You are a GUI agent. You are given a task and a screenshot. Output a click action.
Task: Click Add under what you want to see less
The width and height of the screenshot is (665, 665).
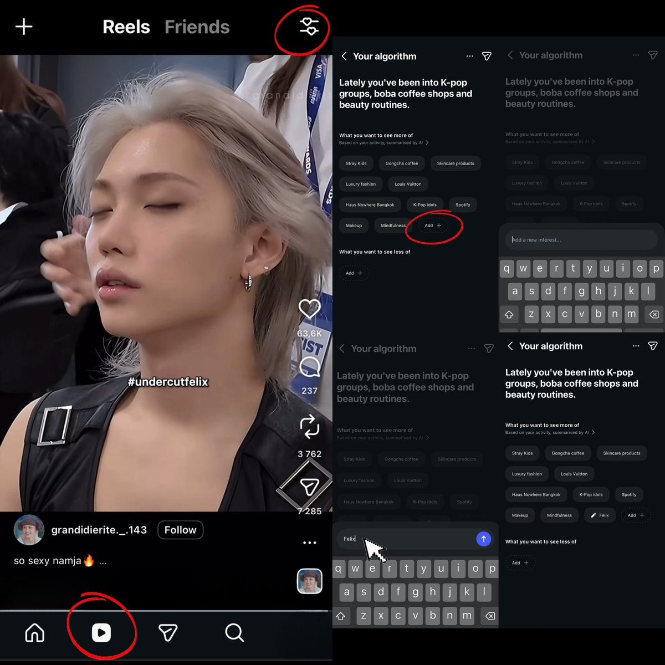(x=354, y=273)
